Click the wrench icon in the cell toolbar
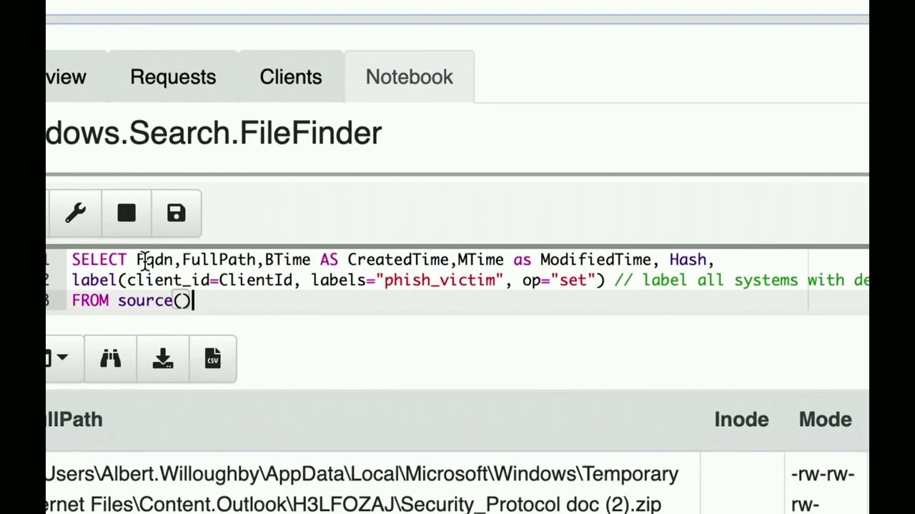Screen dimensions: 915x514 (76, 213)
